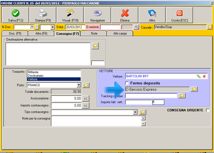The height and width of the screenshot is (153, 214).
Task: Open folder icon for Destinazione alternativa
Action: pyautogui.click(x=95, y=46)
